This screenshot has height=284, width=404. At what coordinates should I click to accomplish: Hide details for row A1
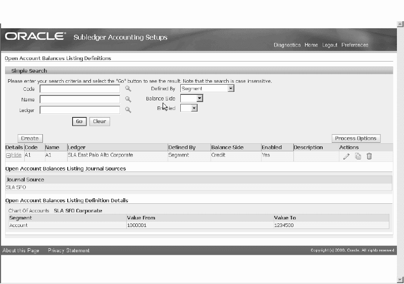(16, 155)
